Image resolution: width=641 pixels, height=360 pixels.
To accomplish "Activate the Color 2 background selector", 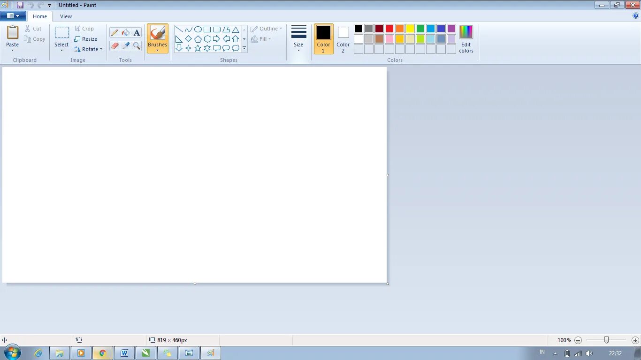I will click(x=343, y=39).
